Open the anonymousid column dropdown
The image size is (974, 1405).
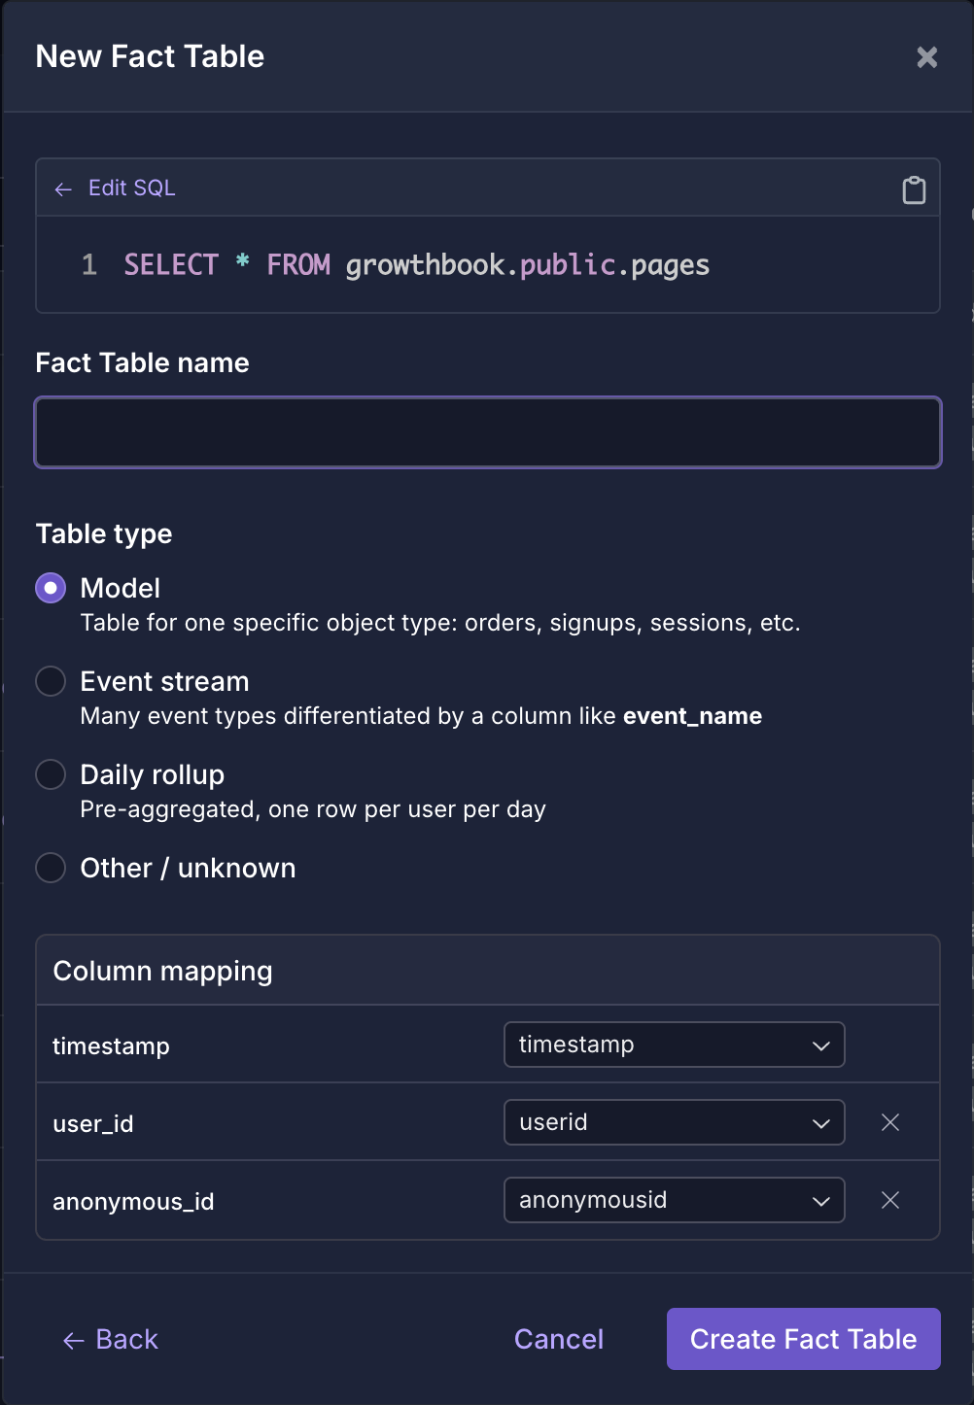click(x=675, y=1200)
